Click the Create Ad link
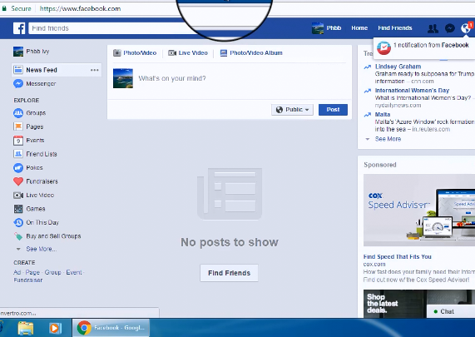The image size is (475, 337). click(17, 272)
